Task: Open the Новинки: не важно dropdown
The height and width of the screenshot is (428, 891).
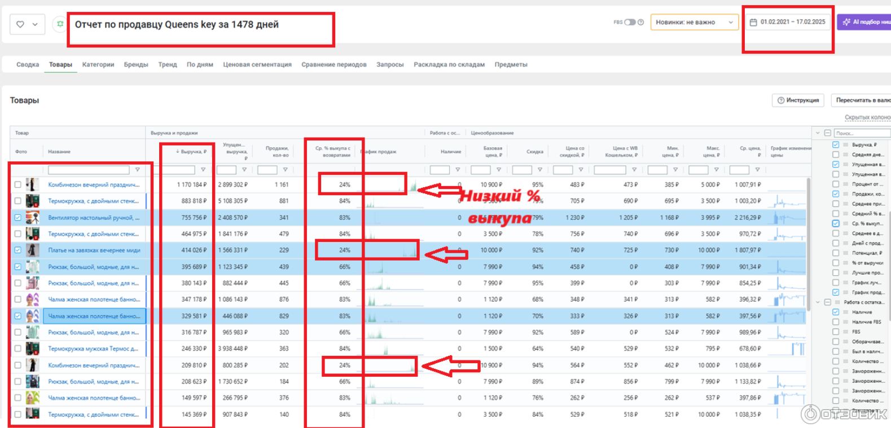Action: (695, 22)
